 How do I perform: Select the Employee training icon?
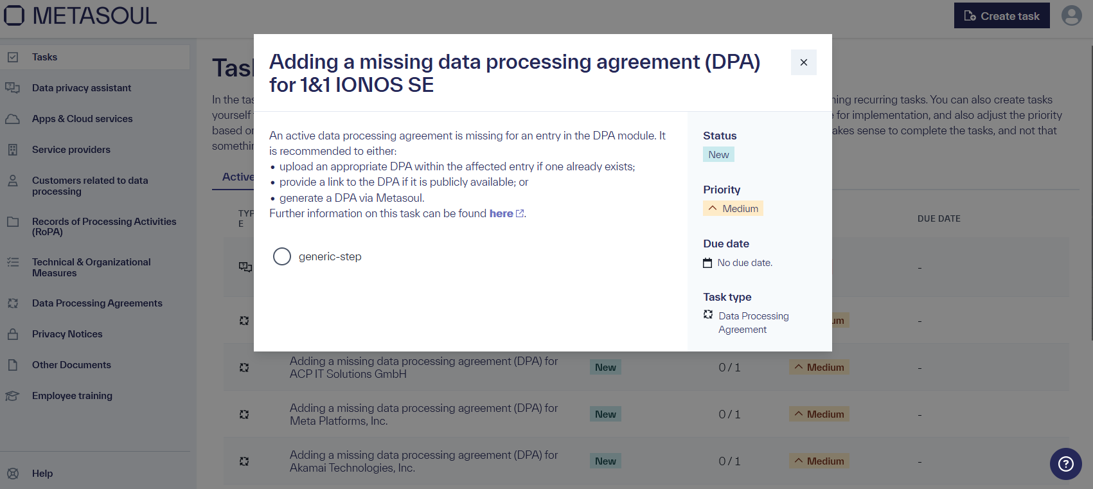click(13, 395)
